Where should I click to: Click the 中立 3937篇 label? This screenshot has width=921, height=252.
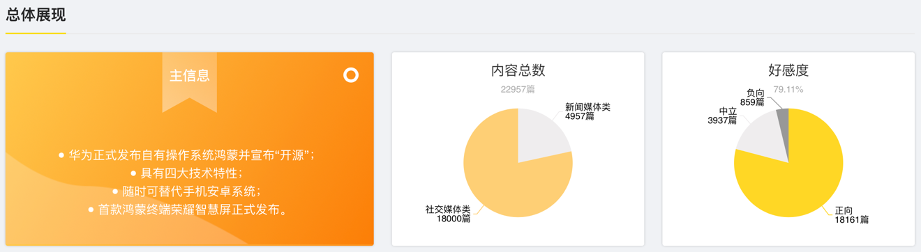coord(722,116)
